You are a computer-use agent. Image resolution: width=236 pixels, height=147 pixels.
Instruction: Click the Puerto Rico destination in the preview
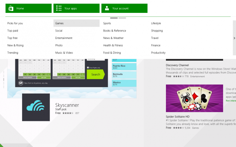124,67
